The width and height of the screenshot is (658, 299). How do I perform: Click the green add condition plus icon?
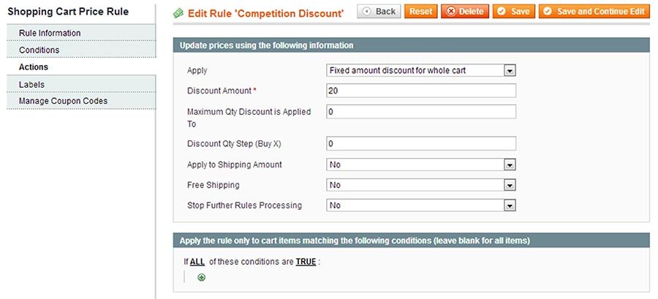(202, 277)
